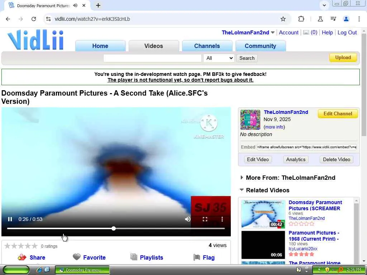The width and height of the screenshot is (367, 275).
Task: Mute the video player volume
Action: [x=187, y=219]
